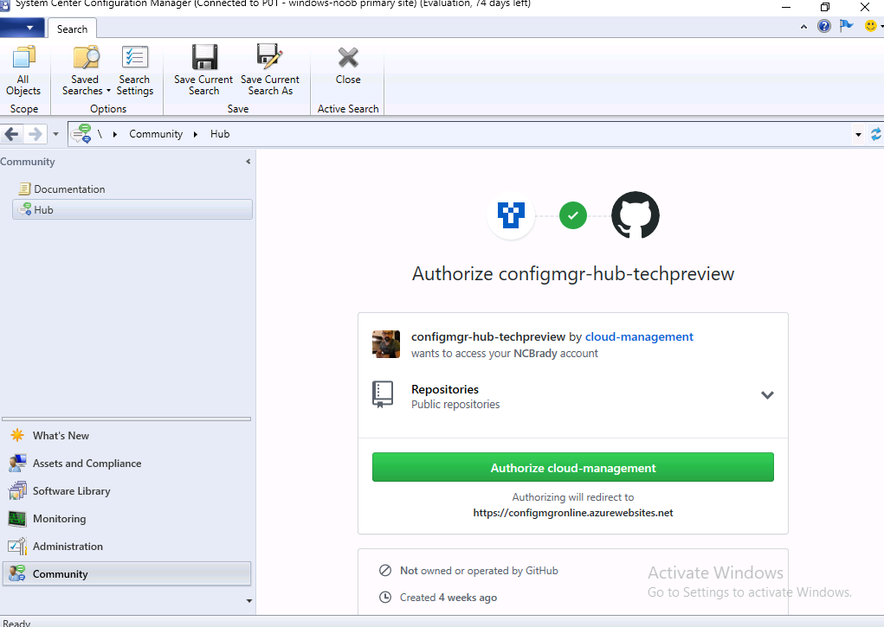Select the Community workspace
This screenshot has width=884, height=627.
pyautogui.click(x=127, y=573)
